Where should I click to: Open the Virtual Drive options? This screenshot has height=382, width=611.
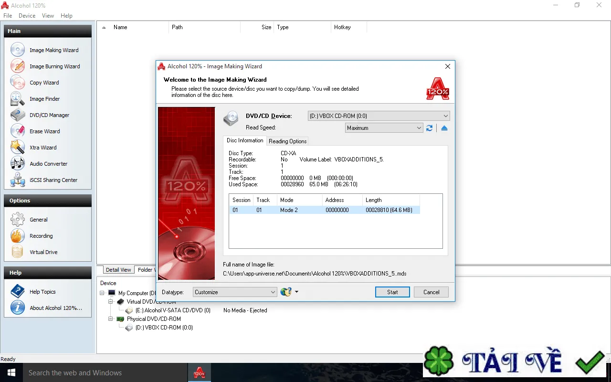click(43, 252)
